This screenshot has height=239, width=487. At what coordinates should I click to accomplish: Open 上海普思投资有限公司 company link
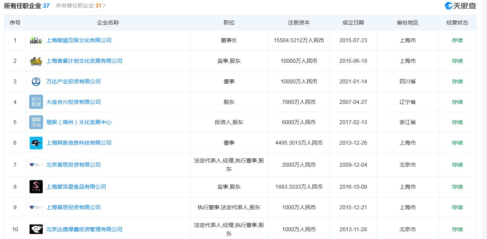73,207
